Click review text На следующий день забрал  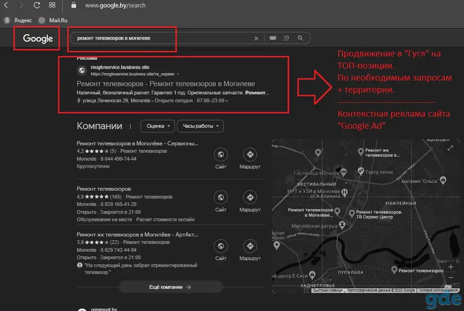click(141, 268)
